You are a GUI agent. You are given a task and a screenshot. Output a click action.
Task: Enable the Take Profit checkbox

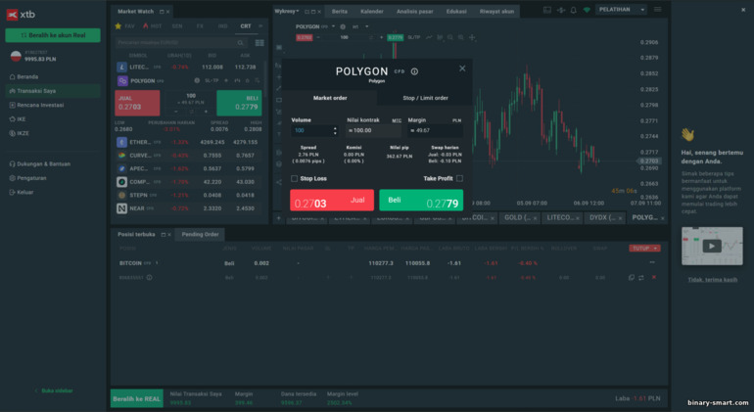click(x=459, y=178)
